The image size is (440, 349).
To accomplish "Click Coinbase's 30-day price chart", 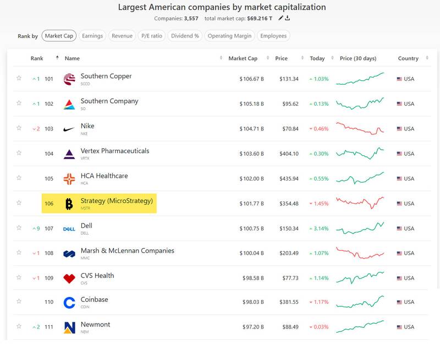I will click(360, 302).
